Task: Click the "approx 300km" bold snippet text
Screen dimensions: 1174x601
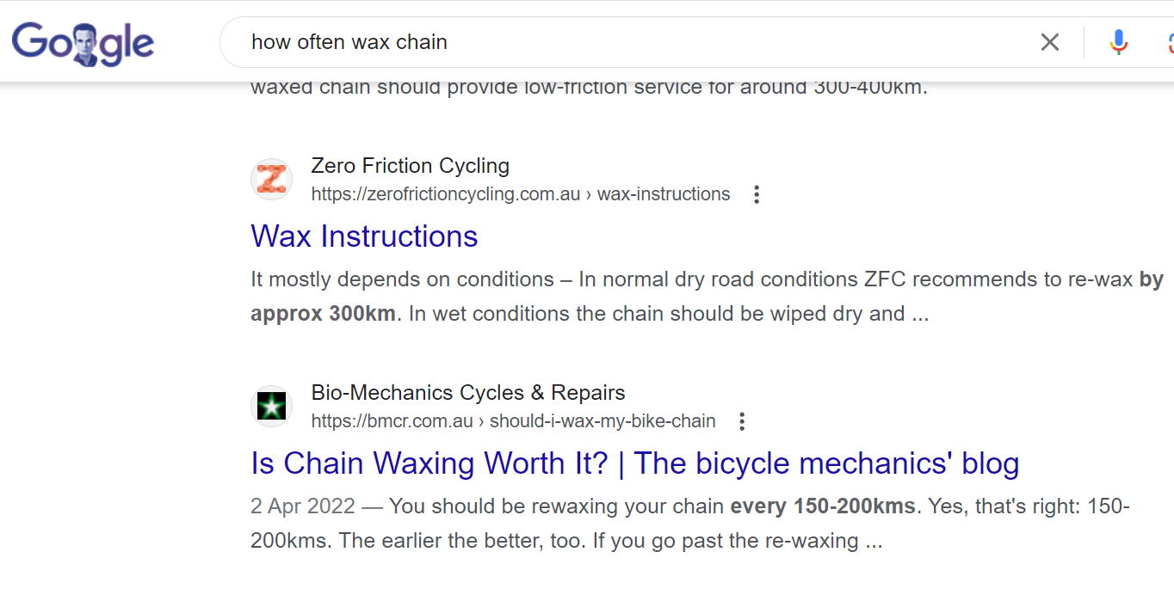Action: [323, 314]
